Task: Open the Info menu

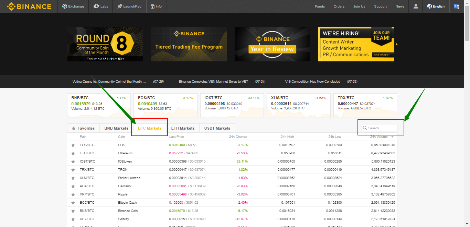Action: click(156, 6)
